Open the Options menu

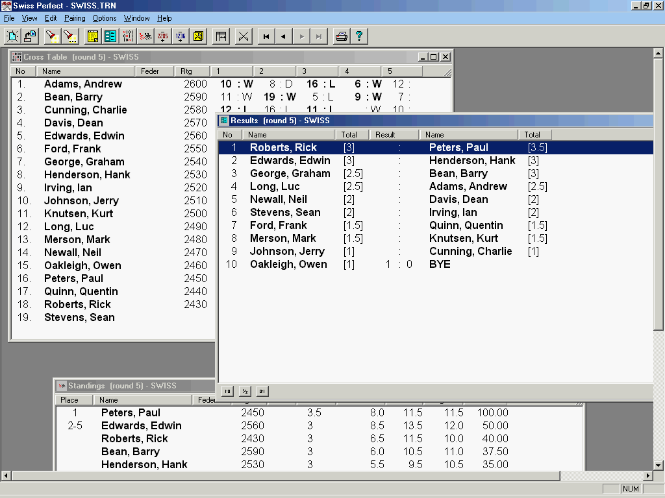105,18
